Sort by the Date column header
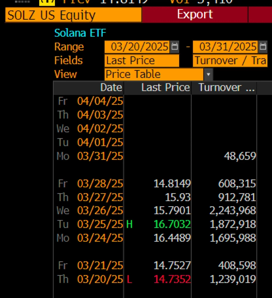Image resolution: width=272 pixels, height=298 pixels. pos(111,88)
